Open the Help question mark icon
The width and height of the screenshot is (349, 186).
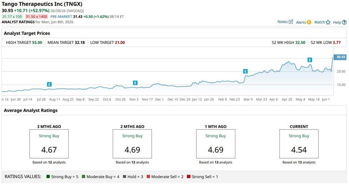[x=344, y=22]
